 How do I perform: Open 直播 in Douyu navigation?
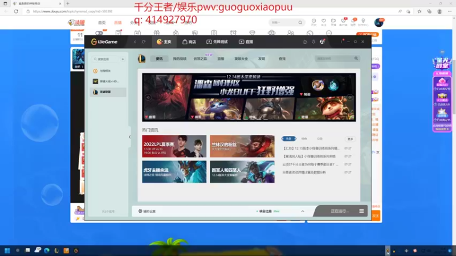coord(118,23)
